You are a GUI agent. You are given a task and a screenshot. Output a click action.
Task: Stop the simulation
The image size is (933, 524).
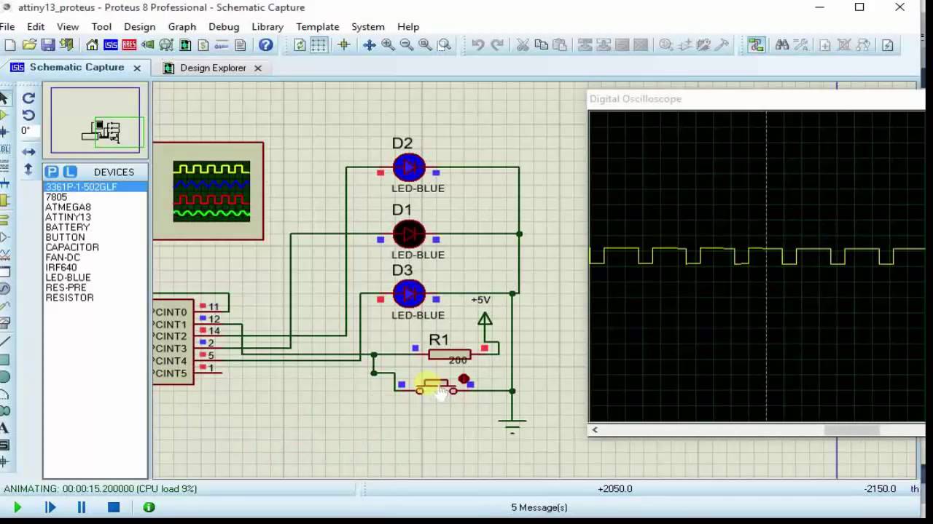point(114,507)
